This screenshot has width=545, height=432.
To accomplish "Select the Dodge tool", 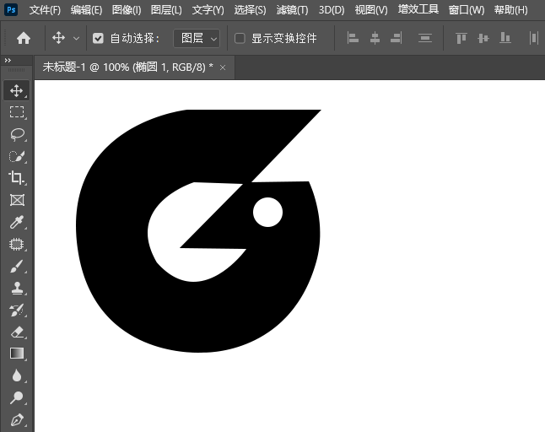I will 16,397.
